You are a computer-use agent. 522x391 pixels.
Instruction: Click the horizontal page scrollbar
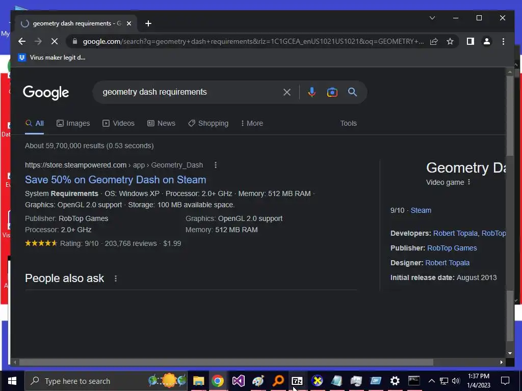(226, 362)
